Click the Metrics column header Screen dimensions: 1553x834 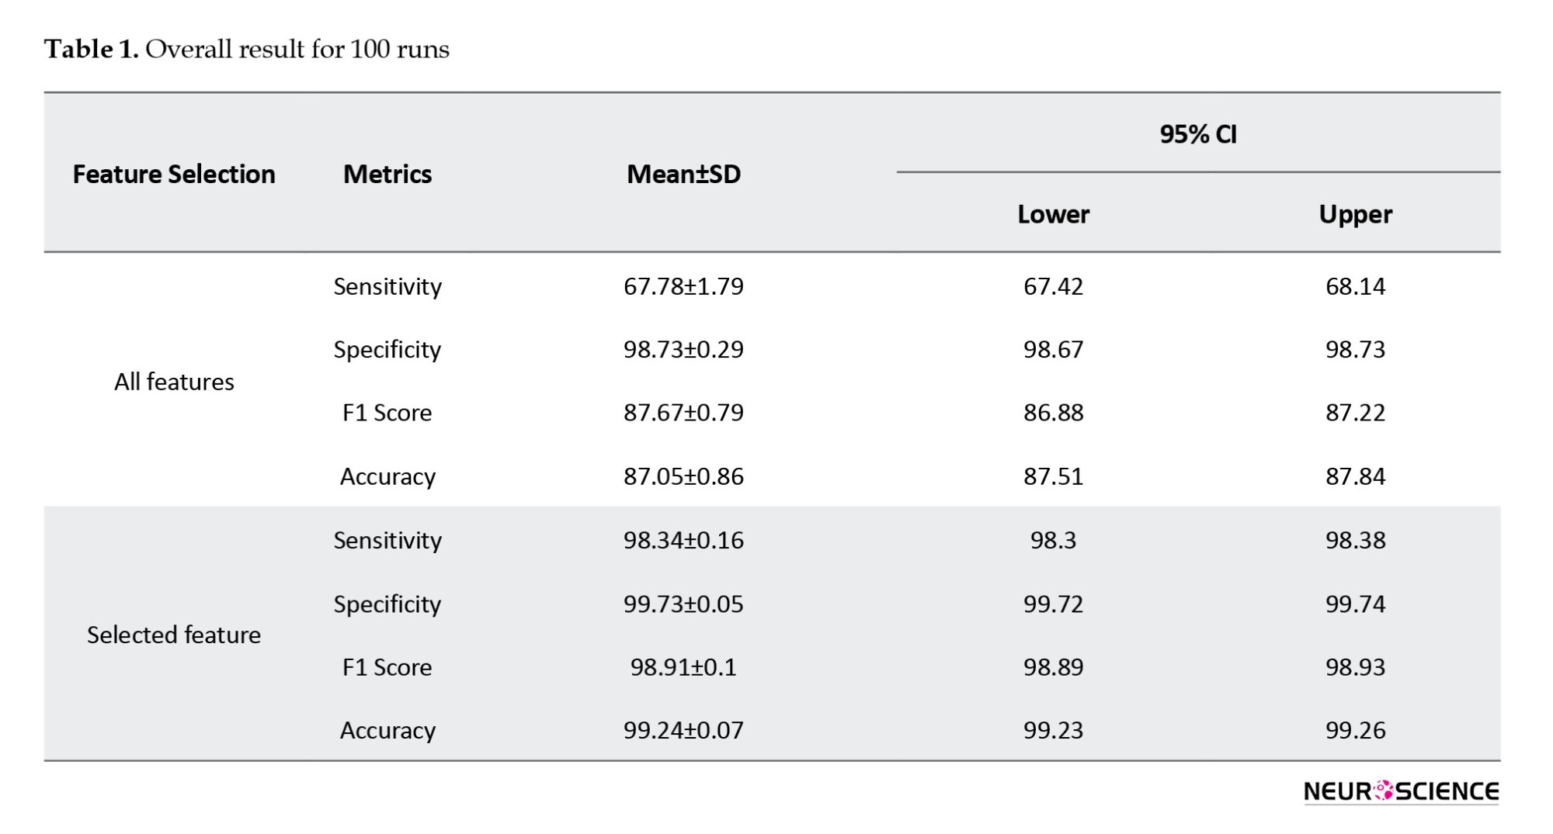[387, 174]
